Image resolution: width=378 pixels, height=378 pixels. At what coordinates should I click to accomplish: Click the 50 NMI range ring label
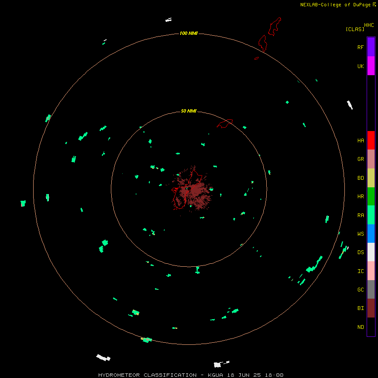(189, 111)
